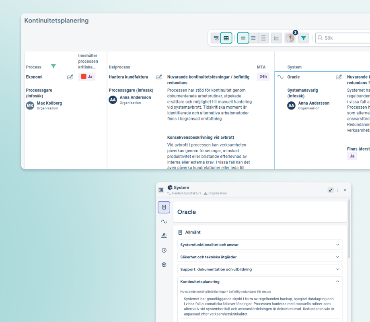Open the process wave tab in sidebar
This screenshot has height=322, width=370.
point(164,221)
